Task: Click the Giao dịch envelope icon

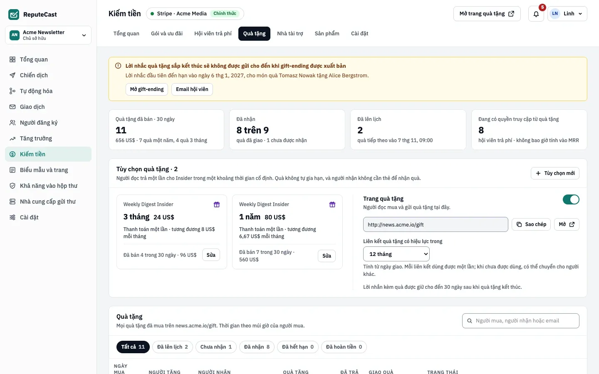Action: click(12, 107)
